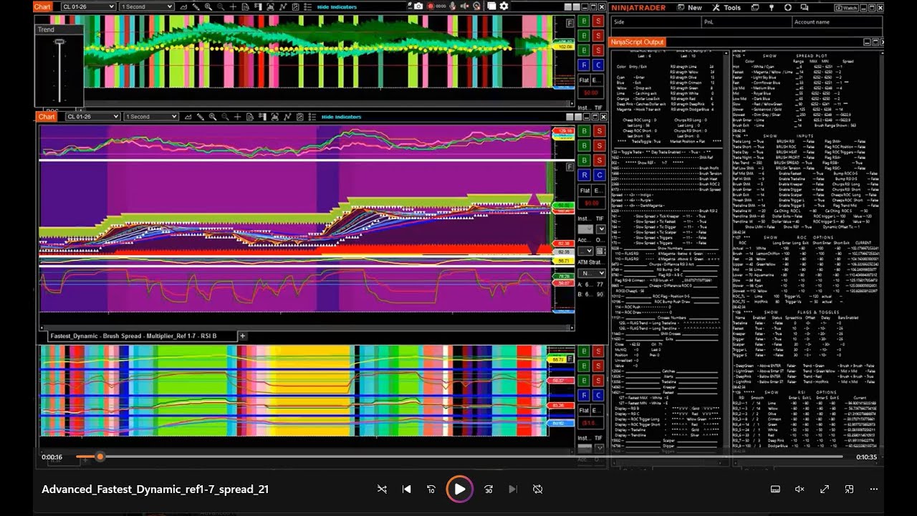Click the video seek bar handle
917x516 pixels.
coord(100,457)
